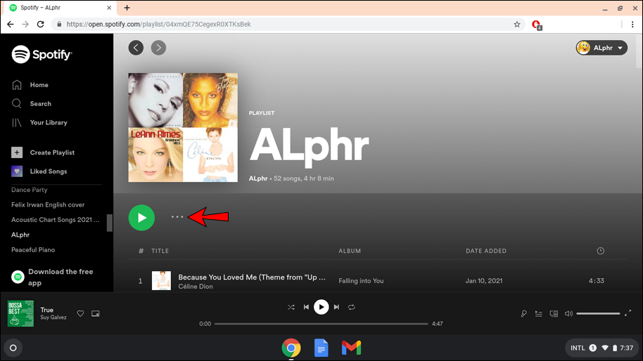Open Chrome from the shelf
Image resolution: width=643 pixels, height=361 pixels.
click(291, 348)
